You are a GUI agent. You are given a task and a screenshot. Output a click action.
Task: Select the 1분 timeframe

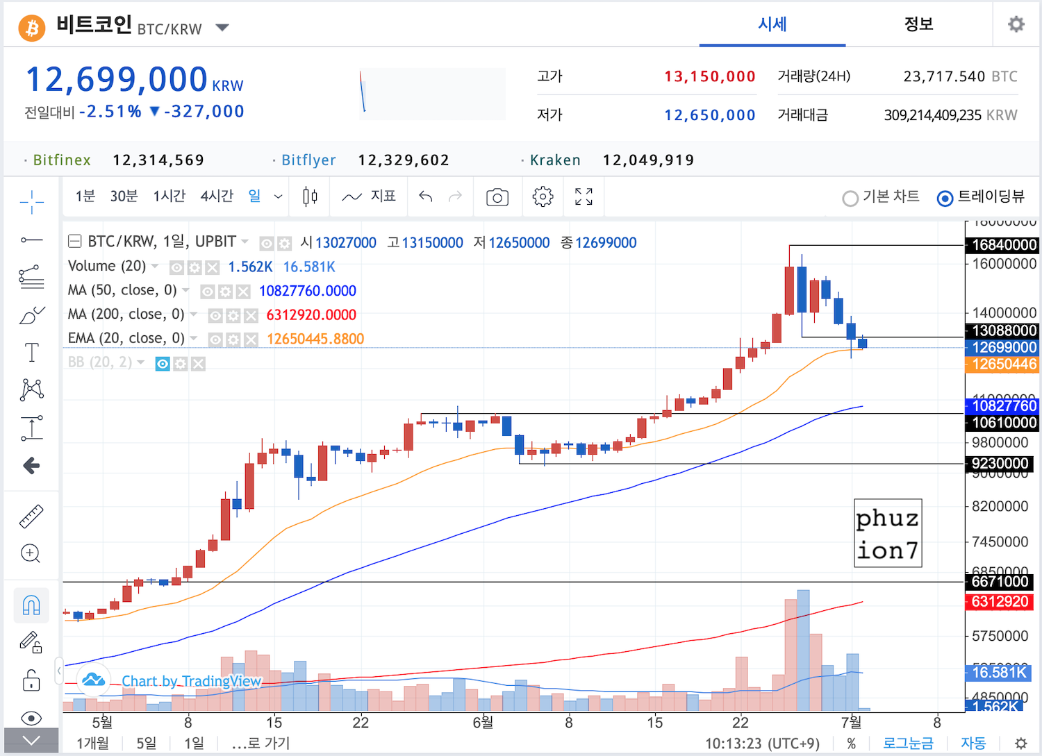pyautogui.click(x=85, y=196)
